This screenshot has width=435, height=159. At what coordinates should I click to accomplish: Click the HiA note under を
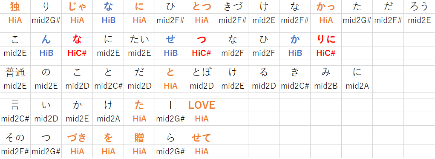point(109,151)
